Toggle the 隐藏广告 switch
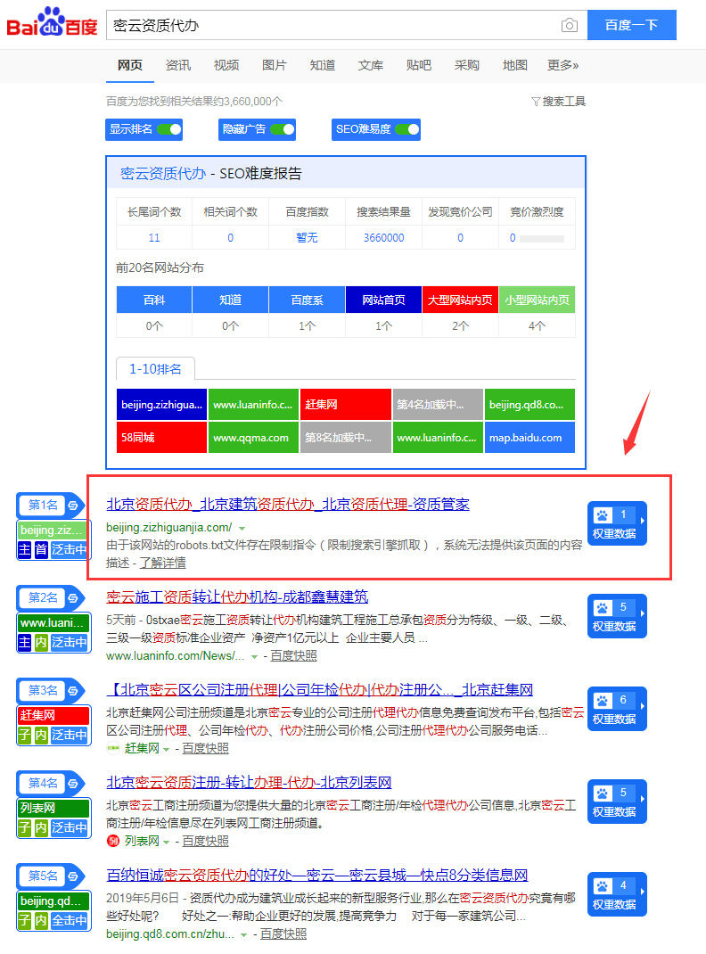This screenshot has height=954, width=706. click(283, 129)
